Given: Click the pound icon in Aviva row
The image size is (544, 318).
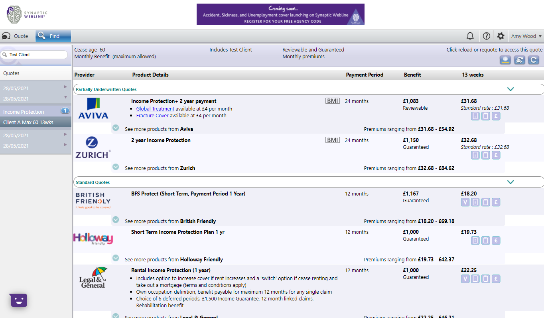Looking at the screenshot, I should tap(496, 116).
